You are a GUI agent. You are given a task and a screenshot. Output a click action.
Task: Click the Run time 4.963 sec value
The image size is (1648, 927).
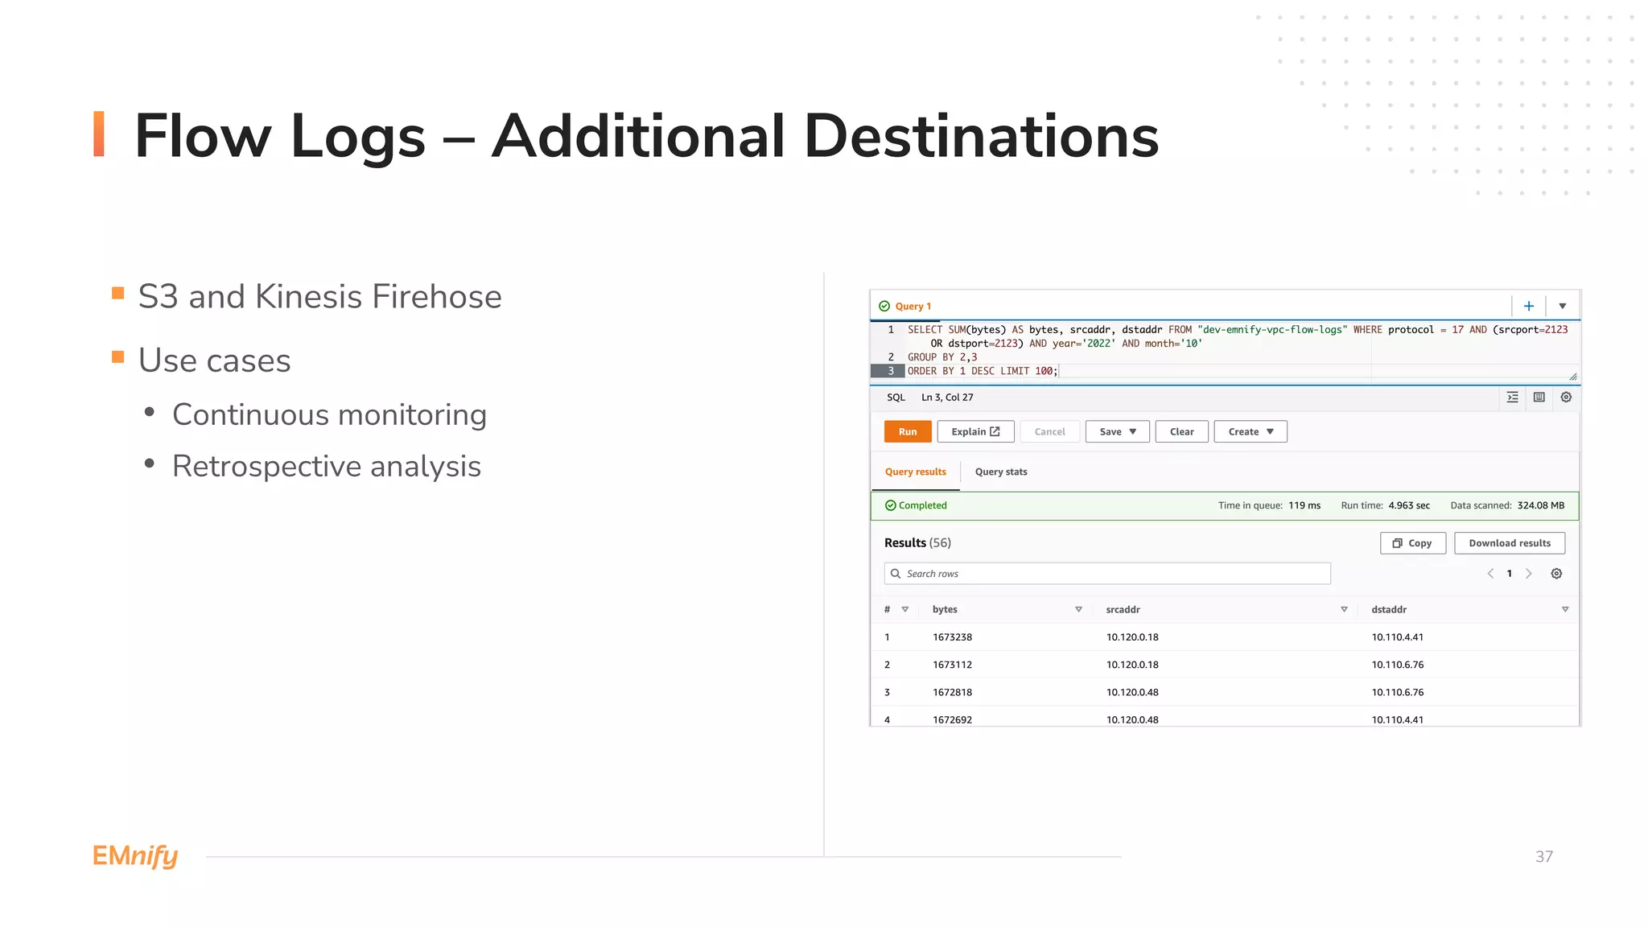(1409, 505)
